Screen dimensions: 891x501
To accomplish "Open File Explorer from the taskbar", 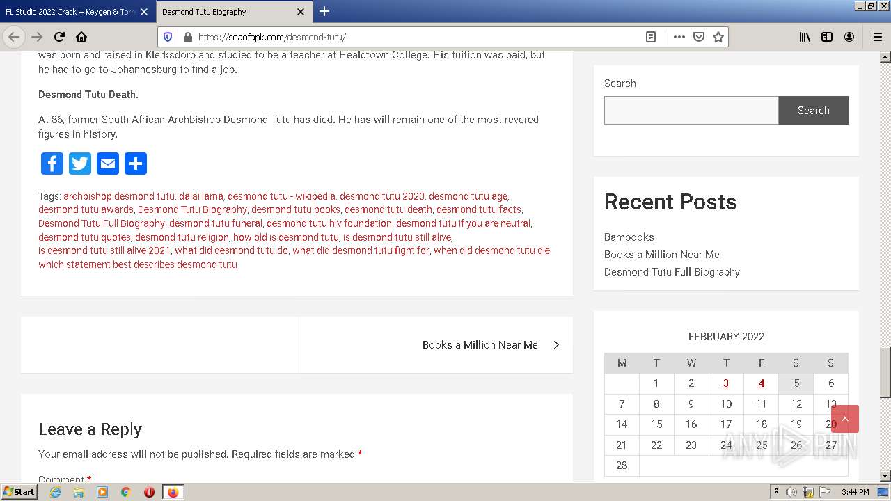I will point(79,492).
